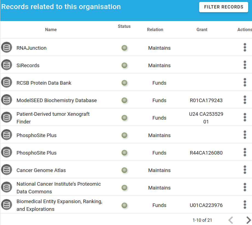This screenshot has height=225, width=252.
Task: Click the Patient-Derived tumor Xenograft Finder icon
Action: pos(7,117)
